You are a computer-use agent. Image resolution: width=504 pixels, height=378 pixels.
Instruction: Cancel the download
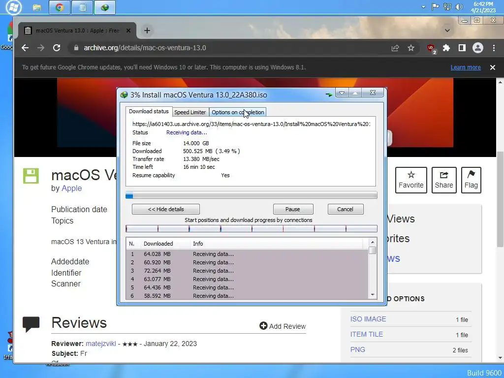pos(345,209)
